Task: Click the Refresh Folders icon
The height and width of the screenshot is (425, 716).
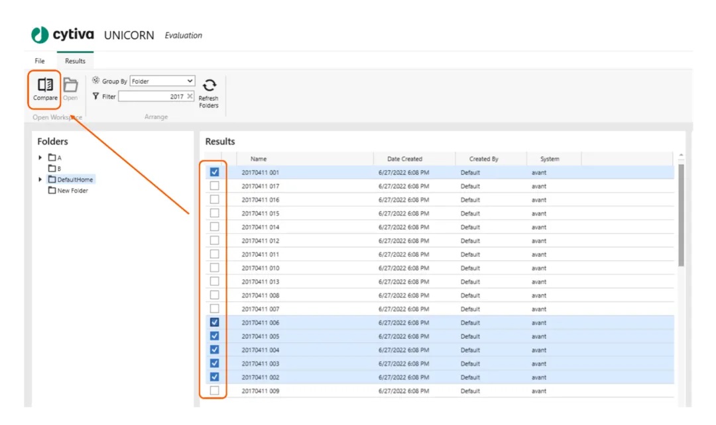Action: (x=209, y=85)
